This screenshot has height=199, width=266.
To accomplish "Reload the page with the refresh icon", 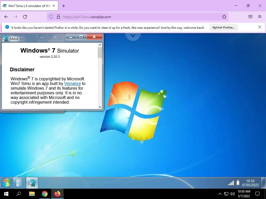I will 25,17.
